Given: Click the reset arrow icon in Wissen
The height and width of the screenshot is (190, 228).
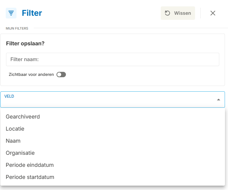Looking at the screenshot, I should point(167,13).
